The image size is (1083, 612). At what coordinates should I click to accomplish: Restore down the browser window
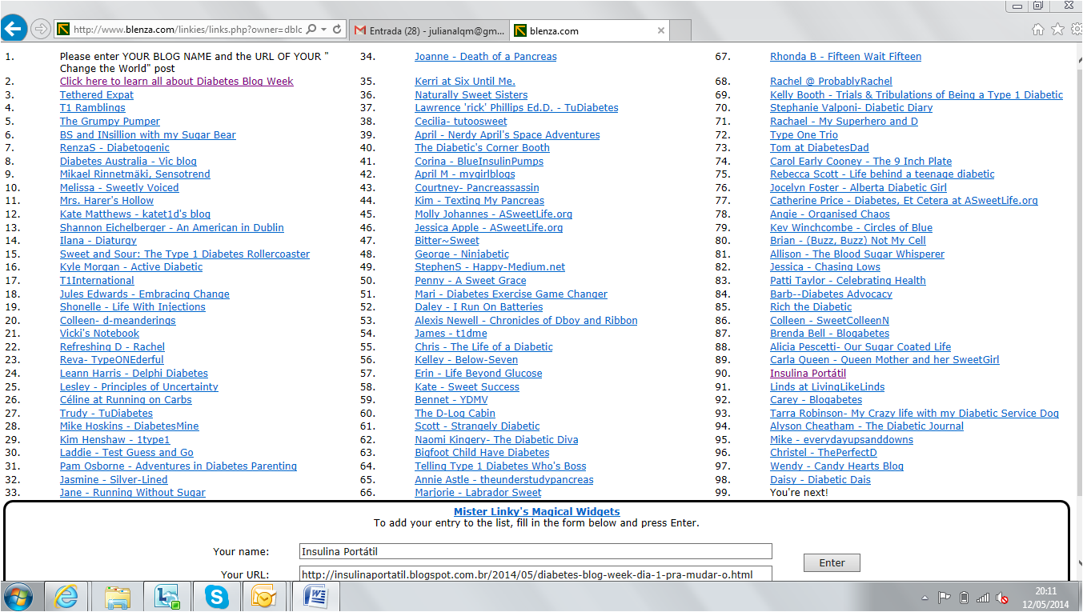click(x=1037, y=5)
